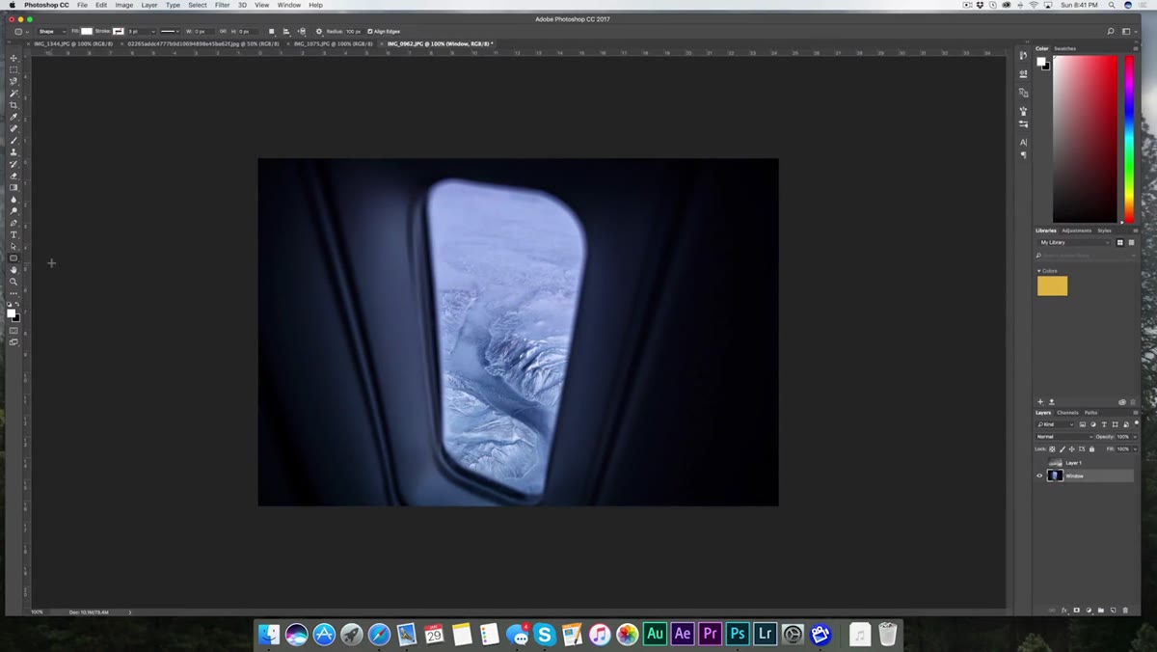Select the Pen tool
Image resolution: width=1157 pixels, height=652 pixels.
pos(13,223)
